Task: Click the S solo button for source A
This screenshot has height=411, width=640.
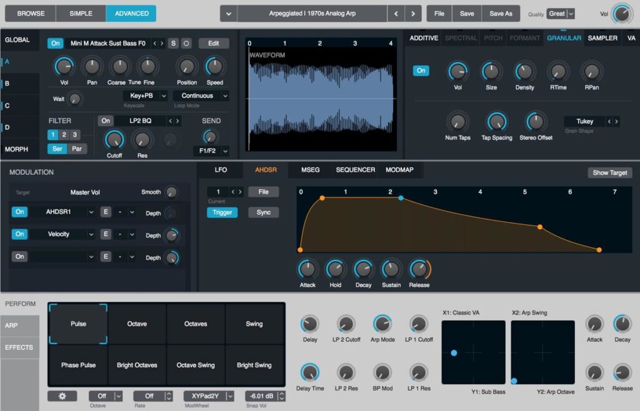Action: (174, 44)
